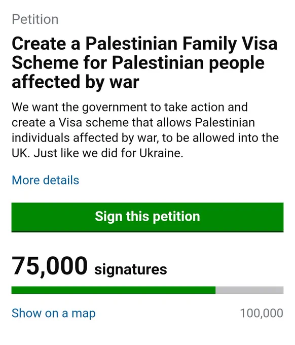
Task: Click the grey Petition label at top
Action: pyautogui.click(x=35, y=19)
